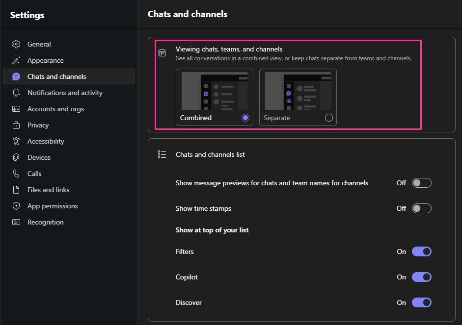Switch off the Discover toggle
This screenshot has height=325, width=462.
coord(421,302)
